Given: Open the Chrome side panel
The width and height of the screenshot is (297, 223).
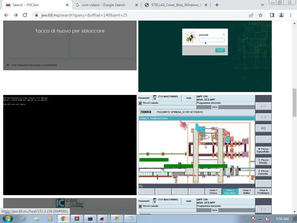Looking at the screenshot, I should pos(272,15).
